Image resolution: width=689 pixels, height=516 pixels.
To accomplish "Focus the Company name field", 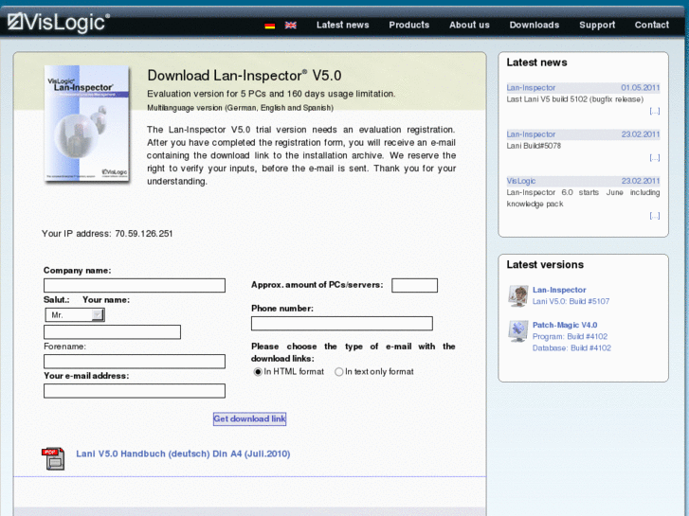I will (x=135, y=285).
